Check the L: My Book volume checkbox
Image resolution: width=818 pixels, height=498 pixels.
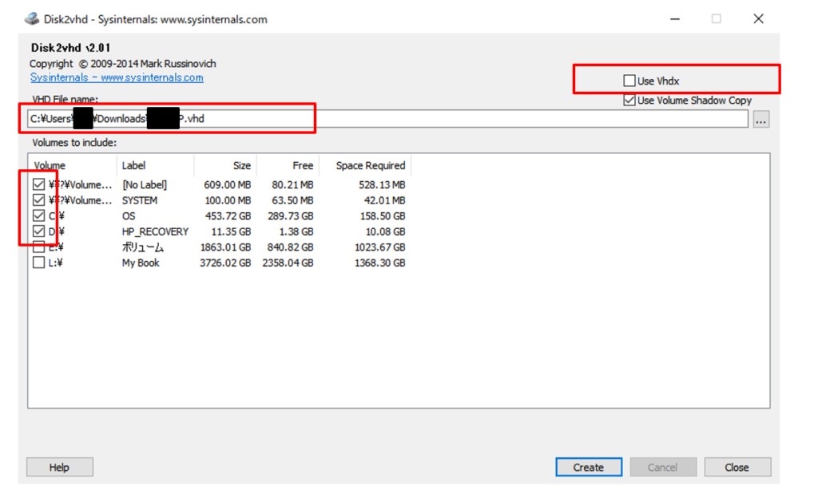coord(38,263)
